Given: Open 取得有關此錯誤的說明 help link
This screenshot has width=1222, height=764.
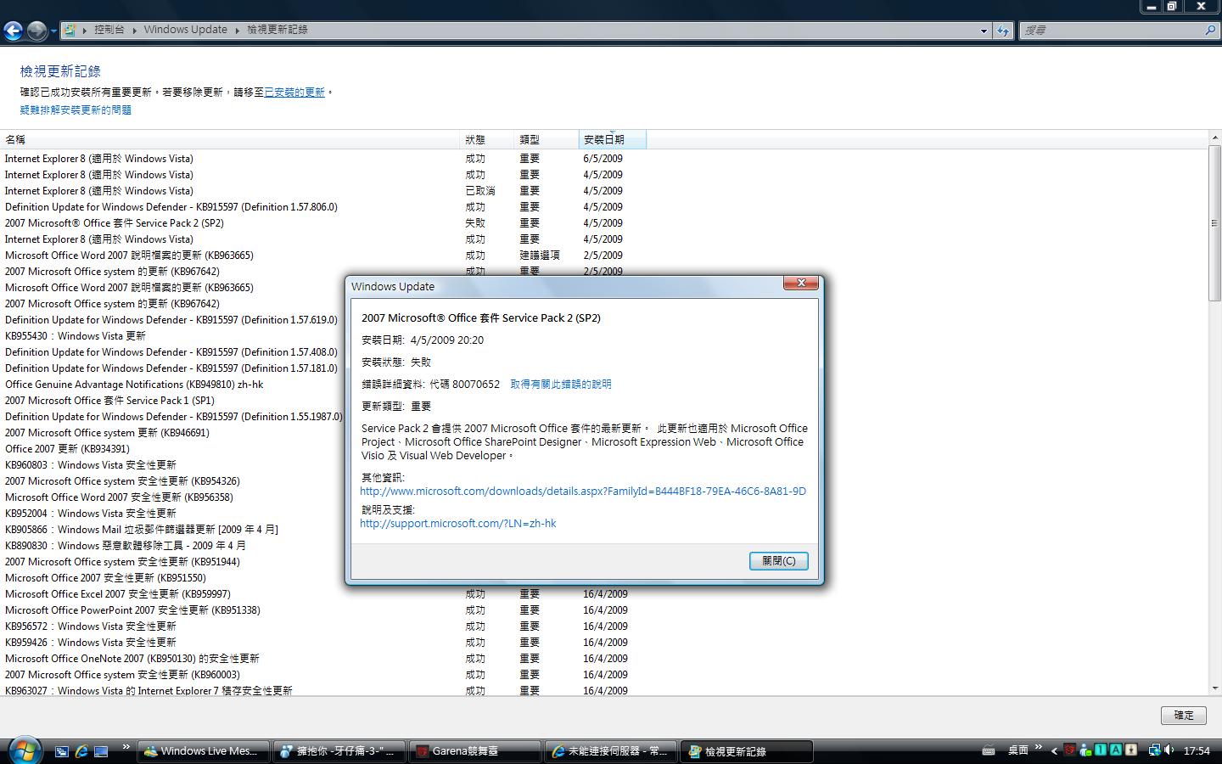Looking at the screenshot, I should (x=561, y=385).
